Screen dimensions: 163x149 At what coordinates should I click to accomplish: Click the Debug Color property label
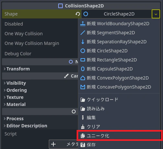pyautogui.click(x=18, y=54)
